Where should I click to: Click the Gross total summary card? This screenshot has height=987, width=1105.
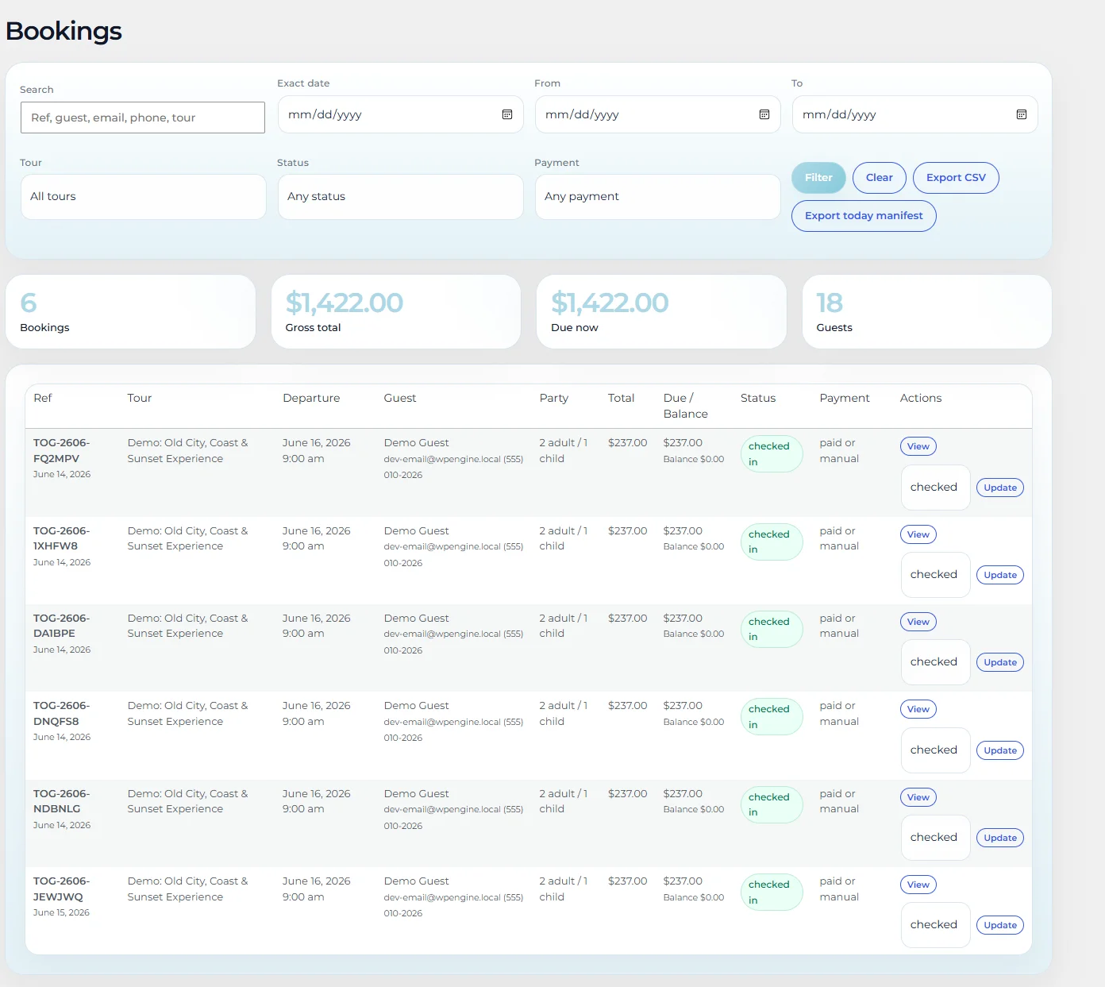coord(396,312)
